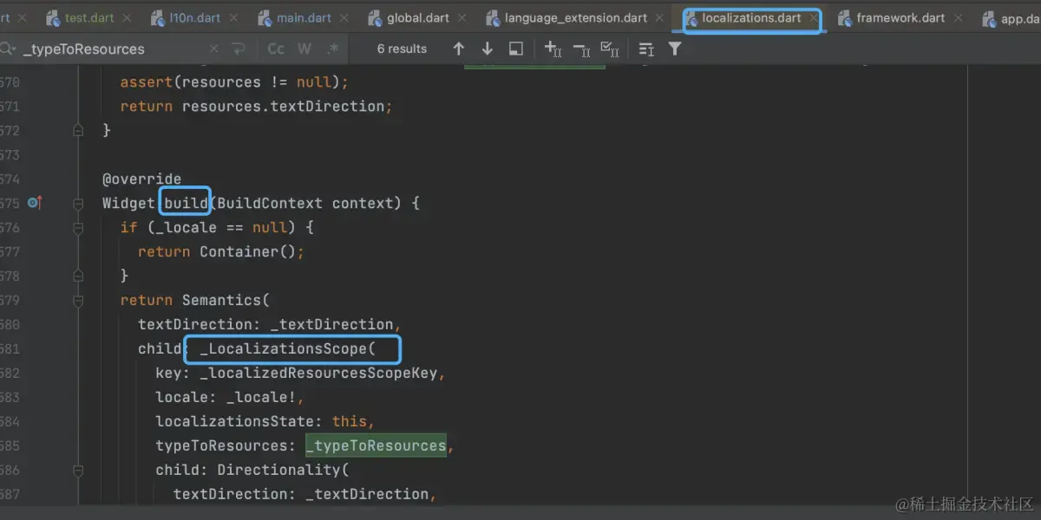The image size is (1041, 520).
Task: Click 'localizationsState:' parameter label
Action: click(x=239, y=421)
